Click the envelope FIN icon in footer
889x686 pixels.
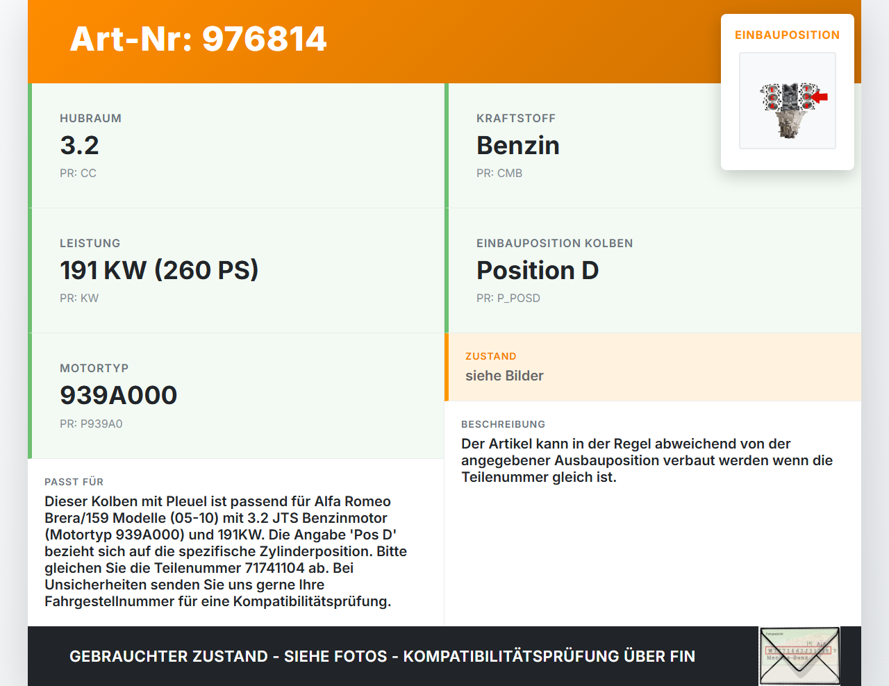[799, 655]
